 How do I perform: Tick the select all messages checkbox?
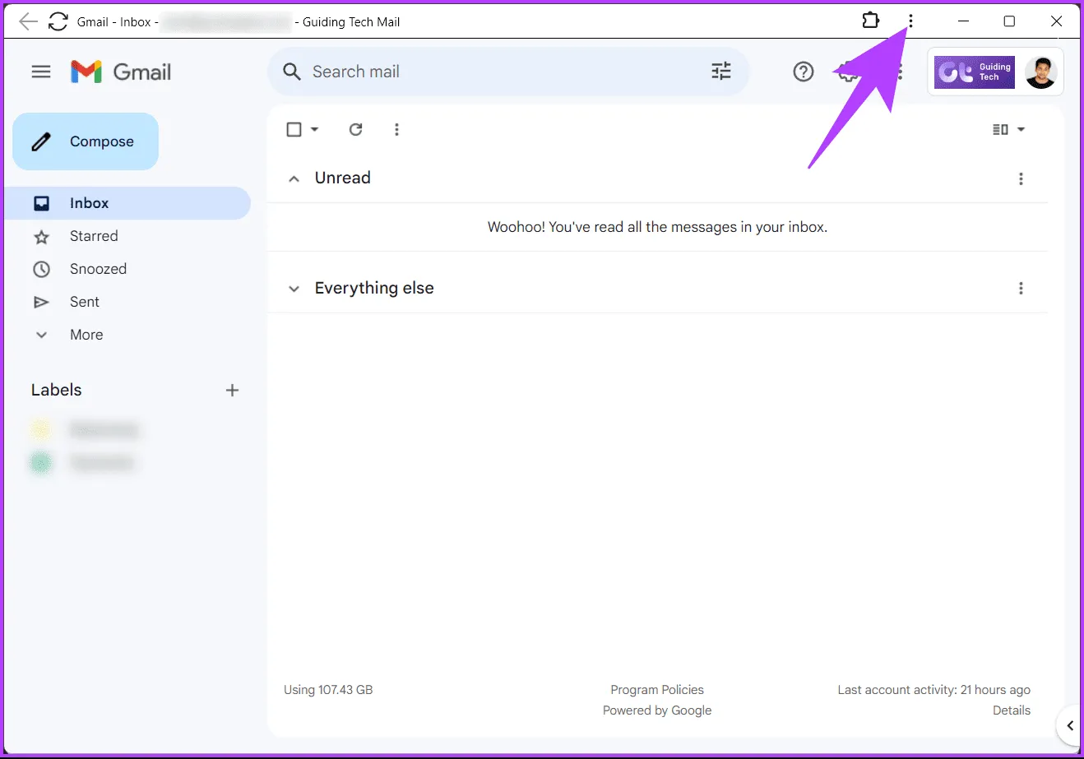pyautogui.click(x=294, y=129)
